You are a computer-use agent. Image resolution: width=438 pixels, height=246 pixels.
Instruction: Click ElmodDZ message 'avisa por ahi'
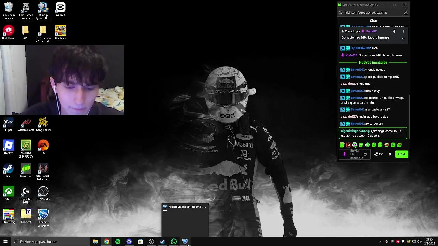coord(362,124)
